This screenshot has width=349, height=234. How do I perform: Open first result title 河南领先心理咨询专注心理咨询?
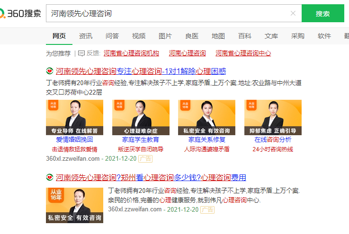point(141,71)
